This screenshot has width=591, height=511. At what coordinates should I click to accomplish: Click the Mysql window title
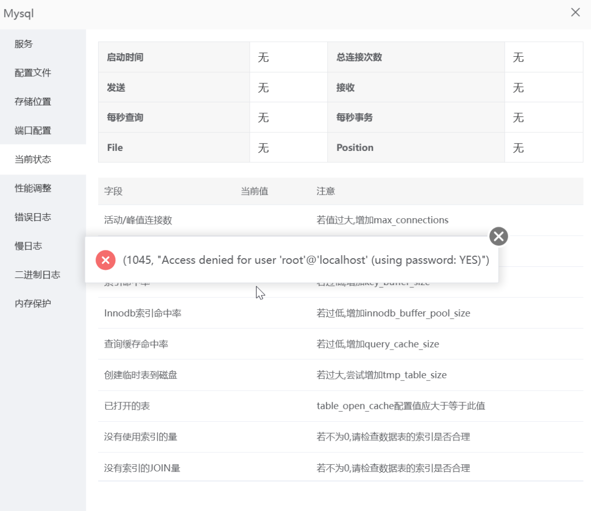coord(19,14)
